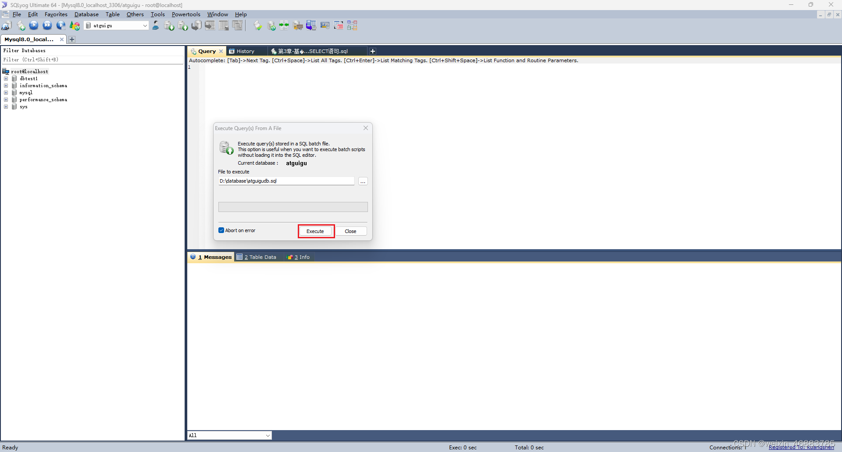The height and width of the screenshot is (452, 842).
Task: Select the sys database in tree
Action: pos(24,107)
